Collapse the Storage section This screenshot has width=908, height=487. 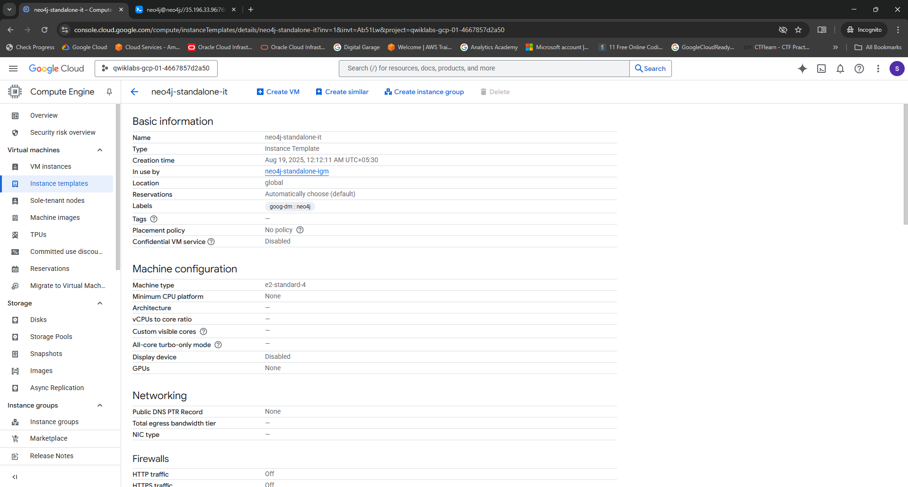coord(100,303)
